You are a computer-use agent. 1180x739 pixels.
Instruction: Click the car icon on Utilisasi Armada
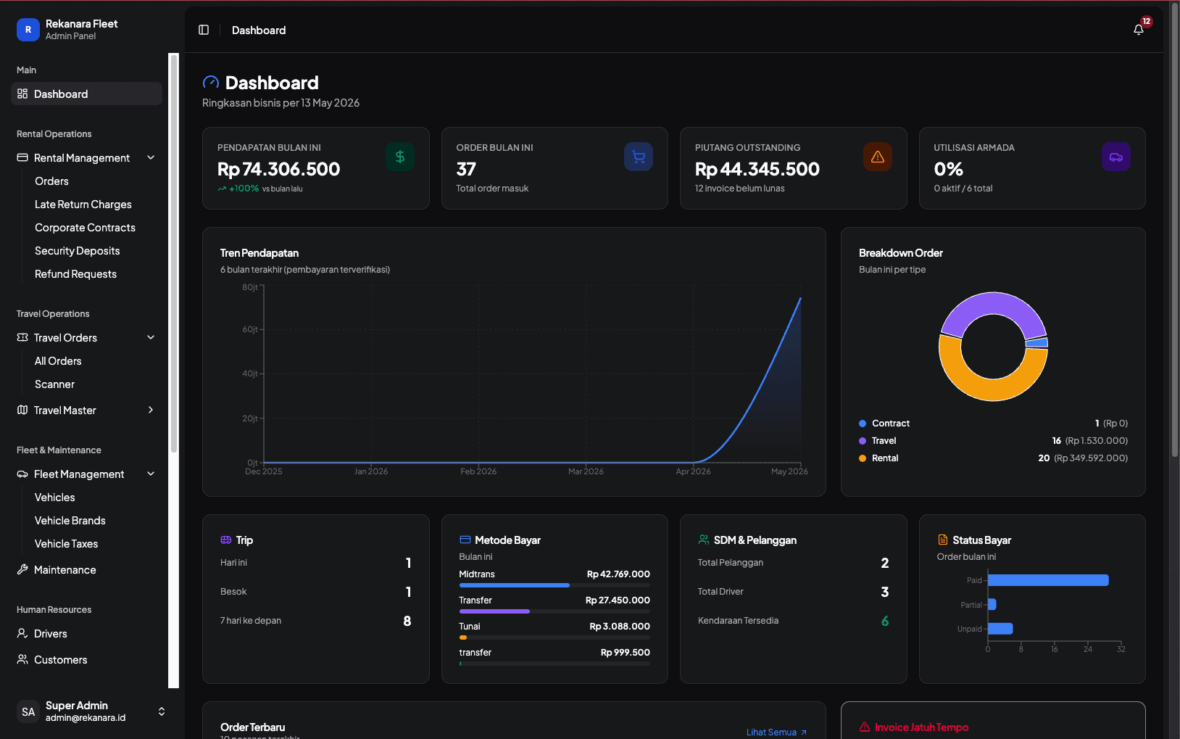click(1116, 157)
